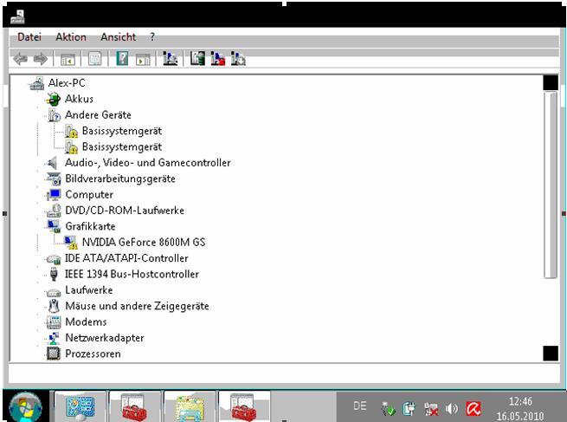
Task: Open the Aktion menu
Action: click(71, 37)
